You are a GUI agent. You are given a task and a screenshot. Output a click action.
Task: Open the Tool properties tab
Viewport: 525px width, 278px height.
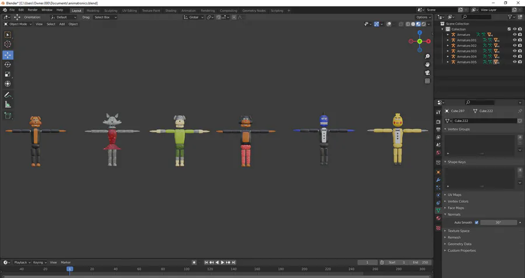(x=438, y=112)
